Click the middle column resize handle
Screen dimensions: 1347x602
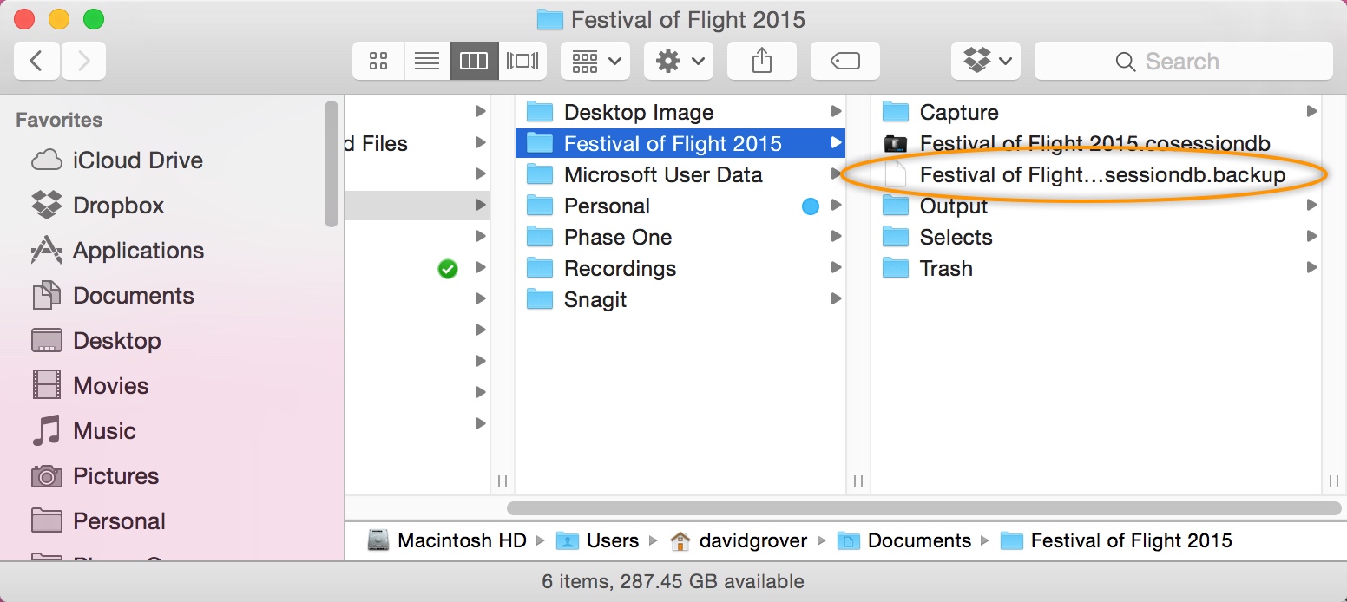coord(857,481)
